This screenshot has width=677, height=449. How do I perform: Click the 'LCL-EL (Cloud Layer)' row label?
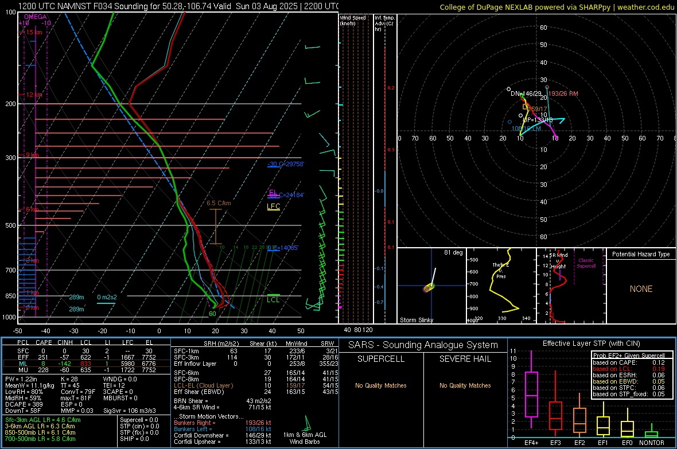(x=203, y=385)
